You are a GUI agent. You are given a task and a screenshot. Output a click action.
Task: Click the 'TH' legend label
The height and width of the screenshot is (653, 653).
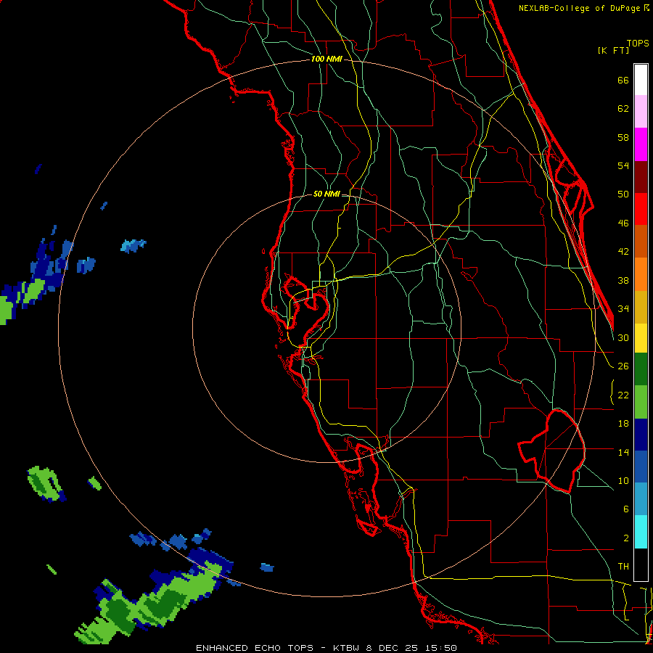(x=623, y=567)
